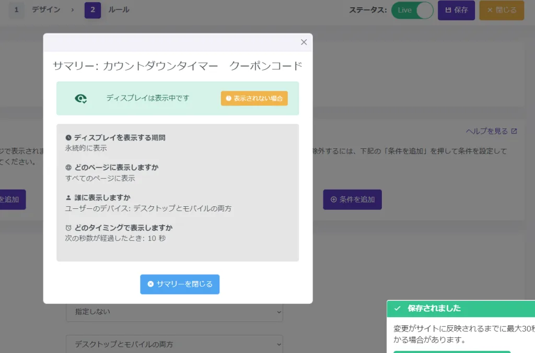Viewport: 535px width, 353px height.
Task: Click the 保存 save button
Action: tap(456, 10)
